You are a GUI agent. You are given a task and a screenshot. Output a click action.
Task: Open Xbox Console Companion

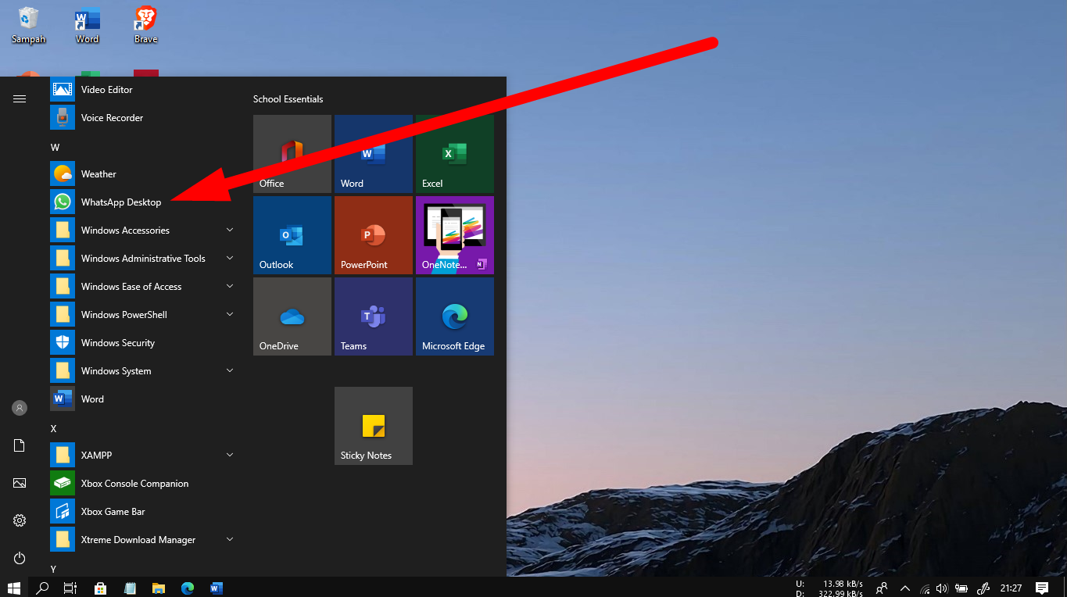click(x=141, y=484)
